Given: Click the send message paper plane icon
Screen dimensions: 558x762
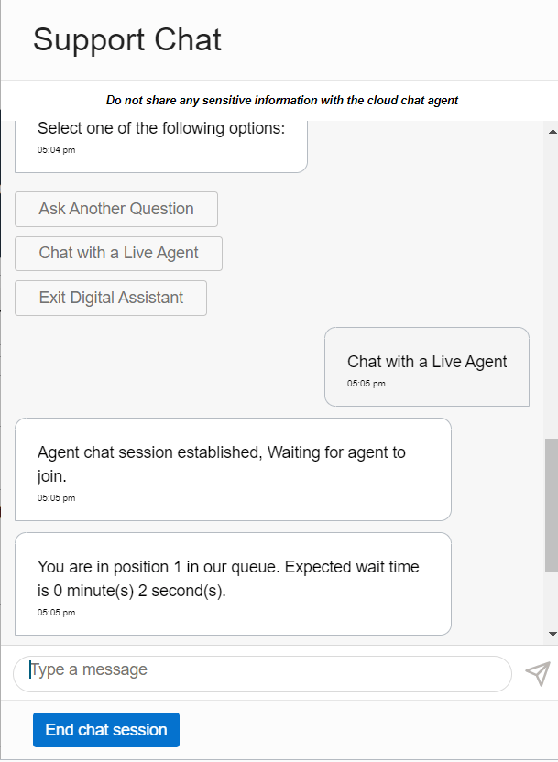Looking at the screenshot, I should pyautogui.click(x=538, y=674).
